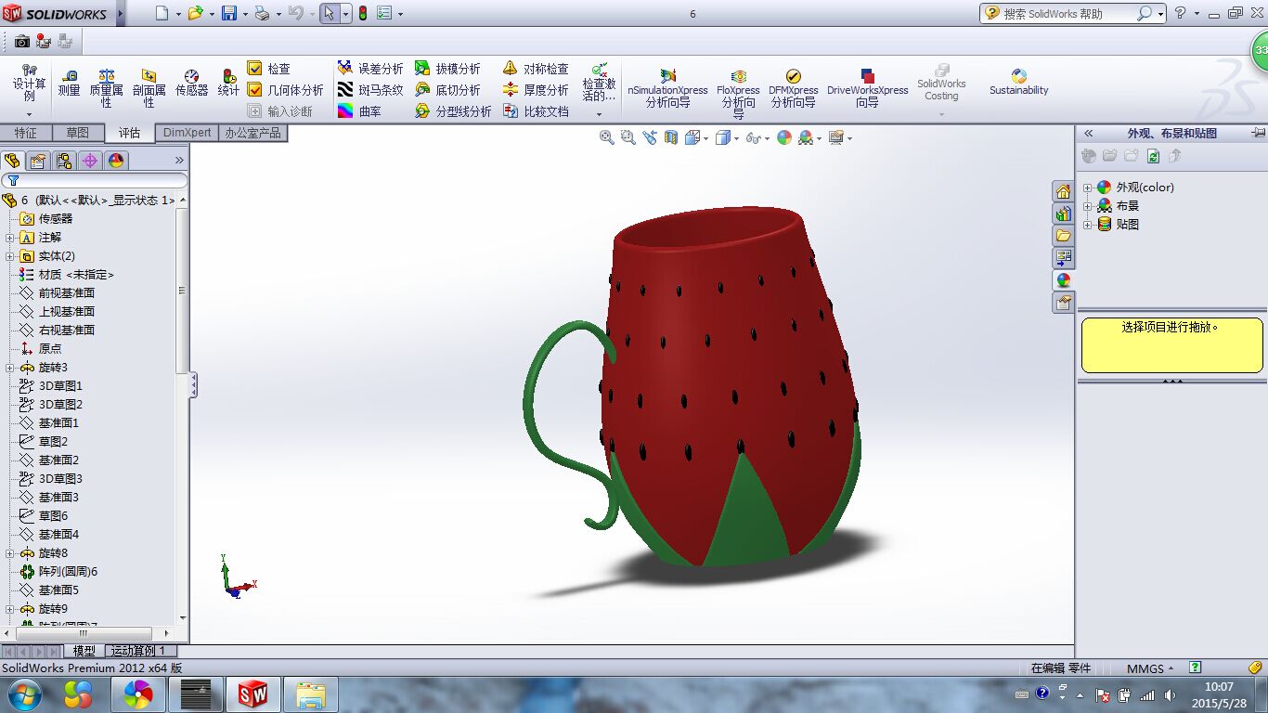Open the Sustainability tool
1268x713 pixels.
tap(1018, 82)
